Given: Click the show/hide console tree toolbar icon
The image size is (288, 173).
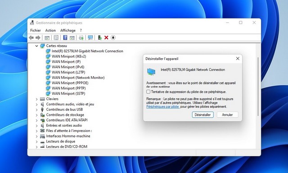Looking at the screenshot, I should 47,38.
